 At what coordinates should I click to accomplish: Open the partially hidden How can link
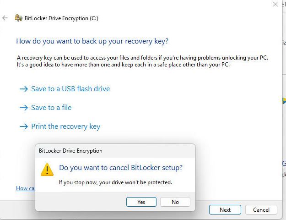click(x=26, y=188)
